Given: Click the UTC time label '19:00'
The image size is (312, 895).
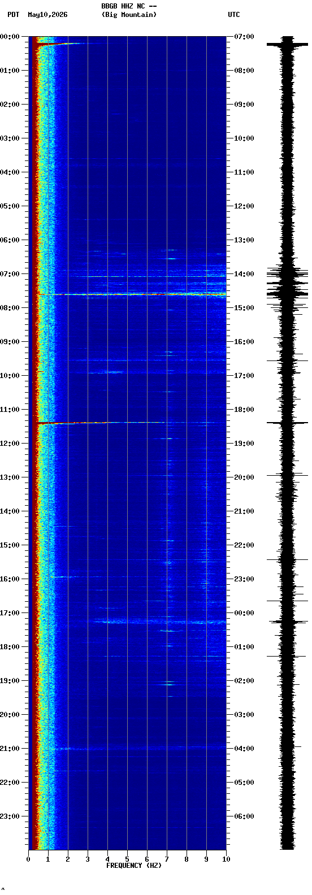Looking at the screenshot, I should coord(244,444).
